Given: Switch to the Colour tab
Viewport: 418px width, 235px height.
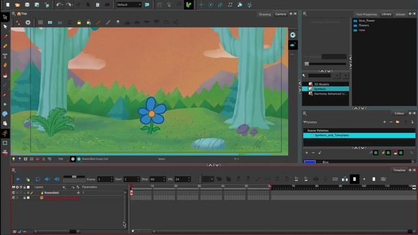Looking at the screenshot, I should 399,113.
